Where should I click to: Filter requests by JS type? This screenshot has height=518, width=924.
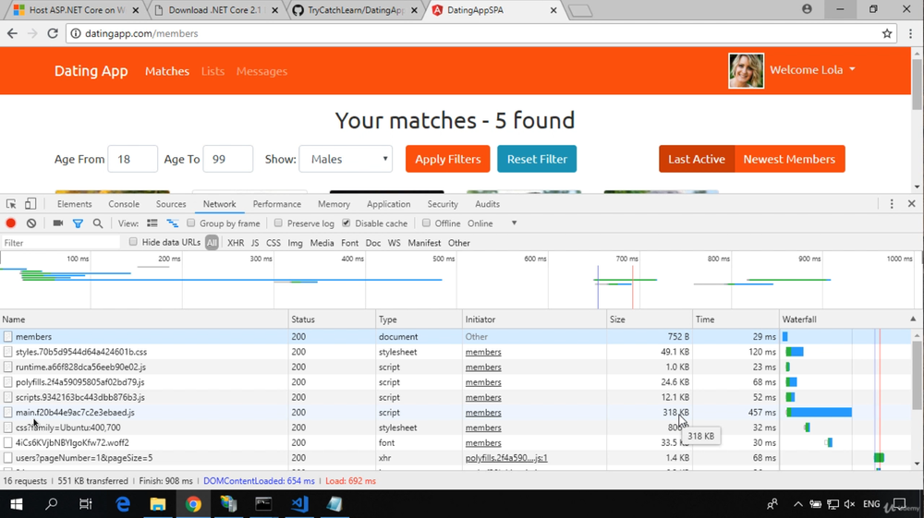coord(255,243)
